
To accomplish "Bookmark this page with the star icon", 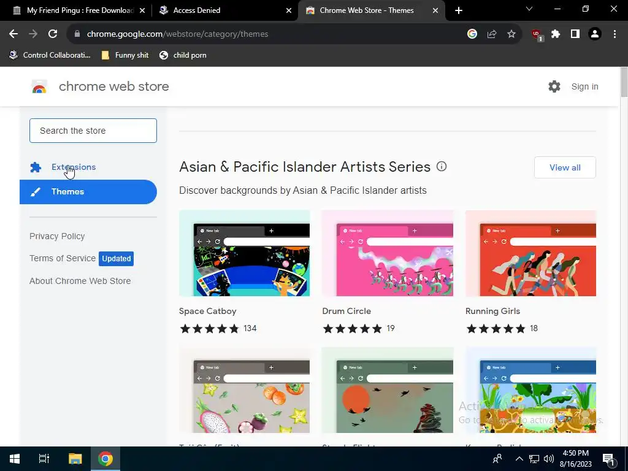I will 511,34.
